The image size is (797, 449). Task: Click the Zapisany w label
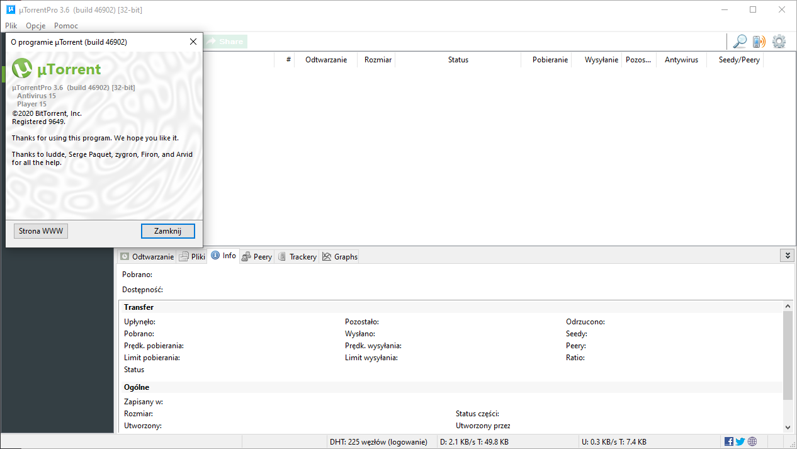(x=144, y=402)
